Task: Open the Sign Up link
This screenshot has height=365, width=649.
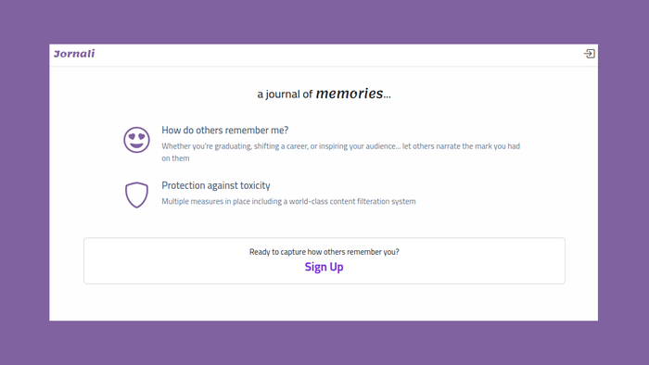Action: [324, 267]
